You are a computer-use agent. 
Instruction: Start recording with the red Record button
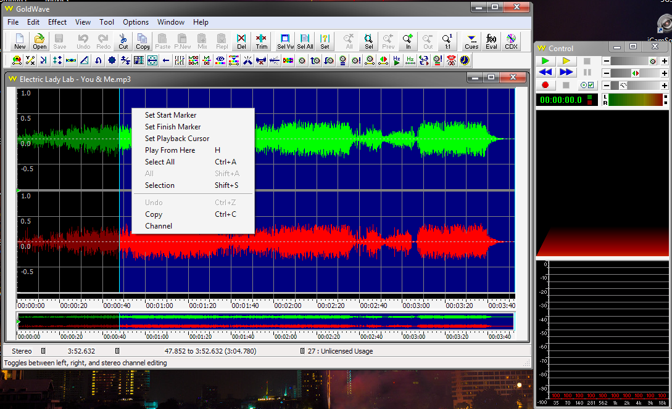click(x=545, y=85)
